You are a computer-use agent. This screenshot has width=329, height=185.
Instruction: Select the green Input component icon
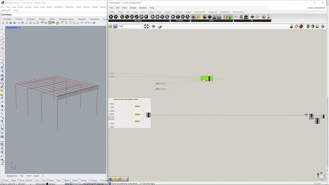[x=230, y=17]
